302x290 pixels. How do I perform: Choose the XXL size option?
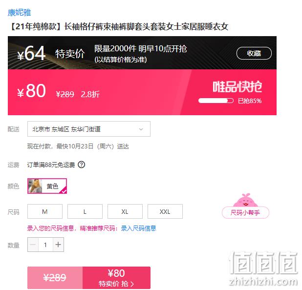[x=165, y=211]
